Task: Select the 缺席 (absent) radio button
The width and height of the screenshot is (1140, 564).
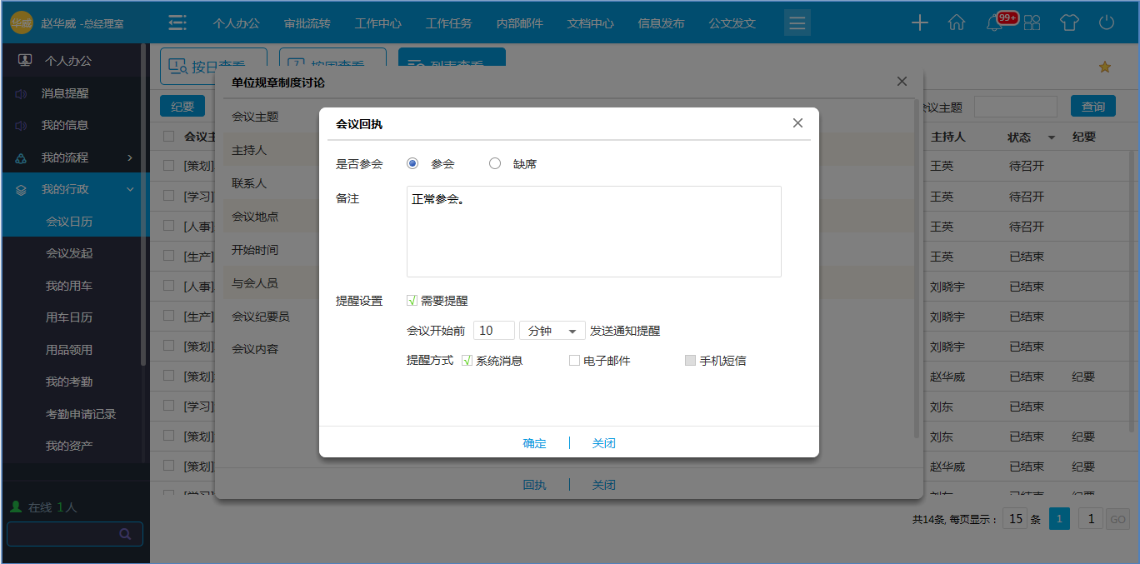Action: point(496,163)
